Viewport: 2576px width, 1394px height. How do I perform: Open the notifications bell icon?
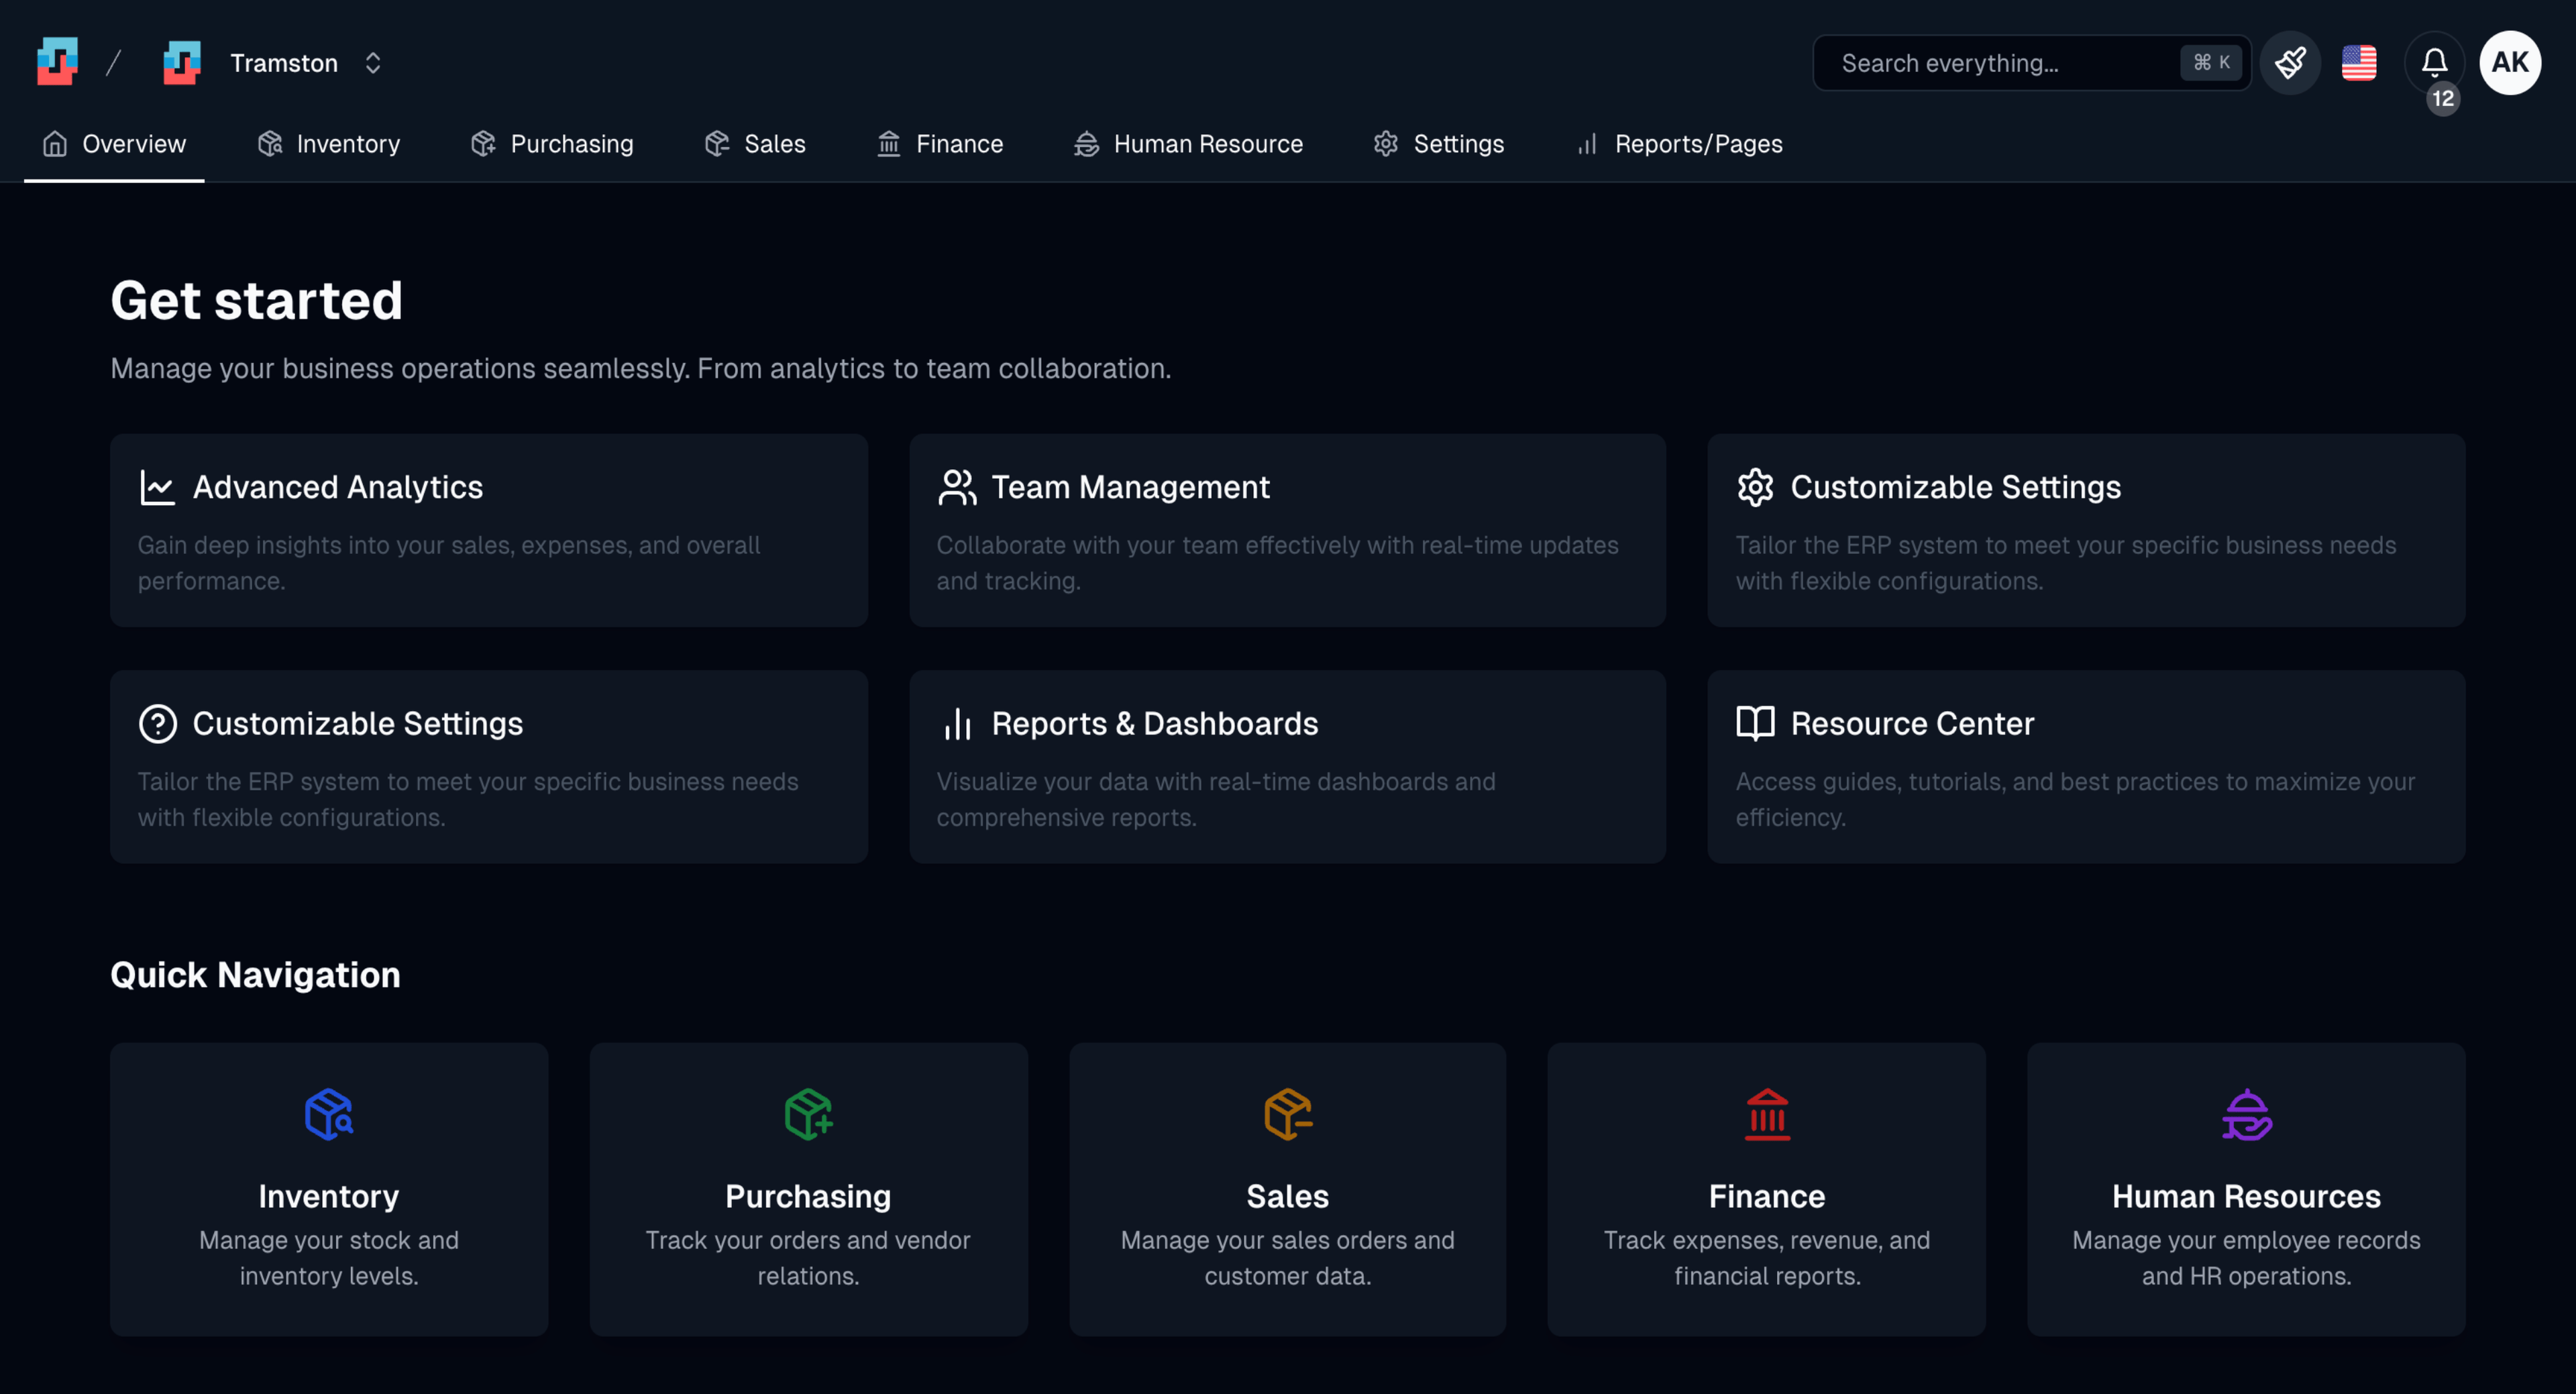click(2434, 63)
